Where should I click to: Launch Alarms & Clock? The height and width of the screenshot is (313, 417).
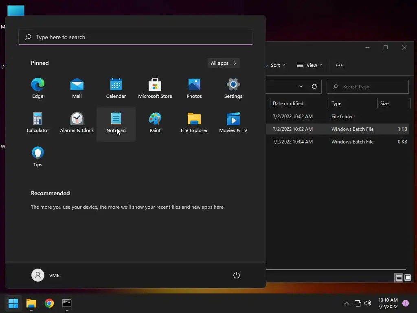(77, 123)
